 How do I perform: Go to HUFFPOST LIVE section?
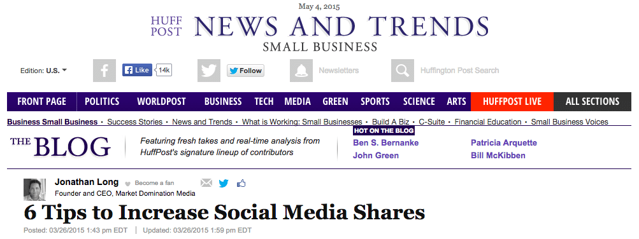pos(512,102)
